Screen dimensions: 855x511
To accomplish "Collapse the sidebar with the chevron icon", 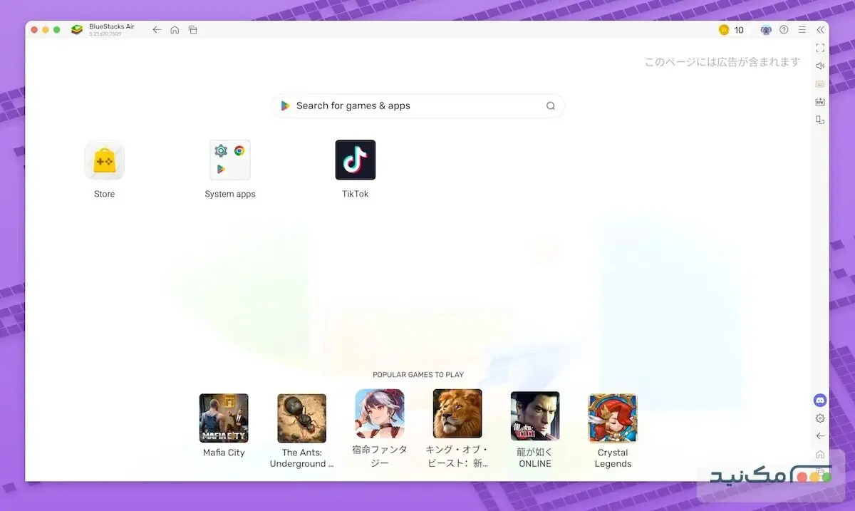I will (x=819, y=30).
